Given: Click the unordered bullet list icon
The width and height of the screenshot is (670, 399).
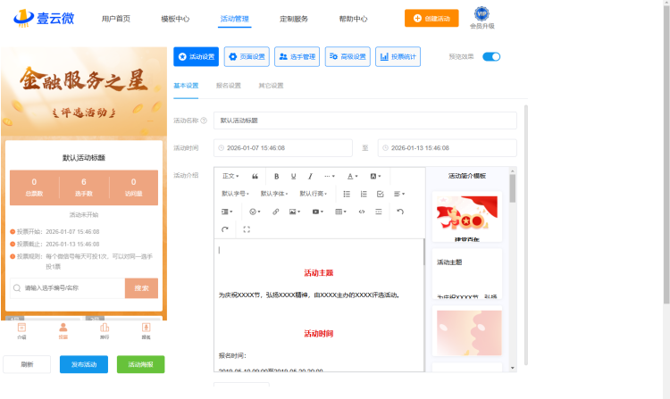Looking at the screenshot, I should click(x=347, y=194).
